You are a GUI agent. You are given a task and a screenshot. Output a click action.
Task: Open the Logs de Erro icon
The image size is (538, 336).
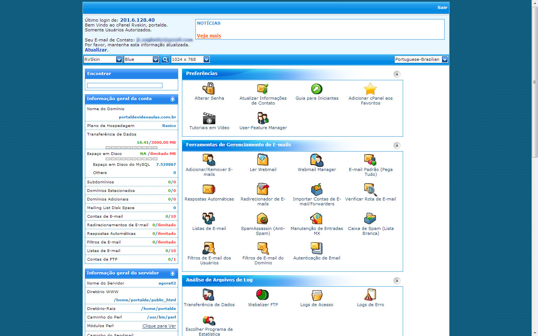coord(370,295)
